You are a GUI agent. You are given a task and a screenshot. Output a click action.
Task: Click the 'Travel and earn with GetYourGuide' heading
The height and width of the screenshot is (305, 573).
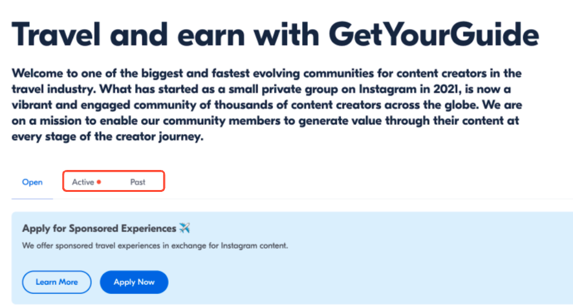point(275,35)
